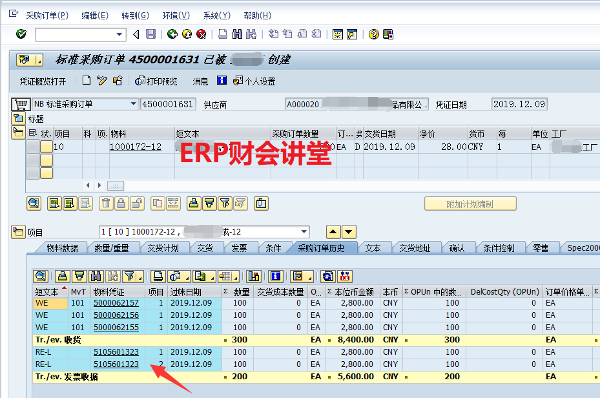Click the shopping cart icon beside order type
The width and height of the screenshot is (600, 398).
(21, 104)
